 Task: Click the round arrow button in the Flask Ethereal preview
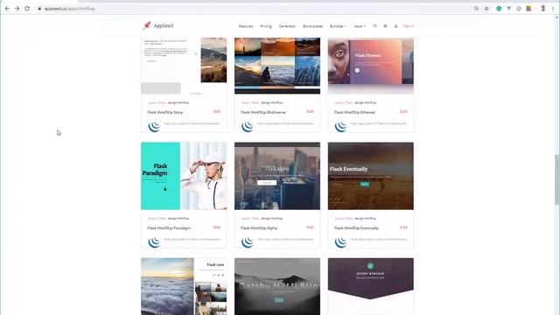click(357, 70)
